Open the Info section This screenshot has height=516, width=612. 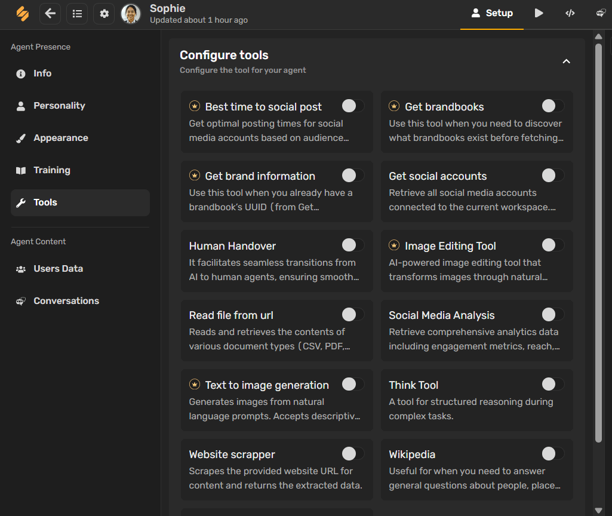80,73
